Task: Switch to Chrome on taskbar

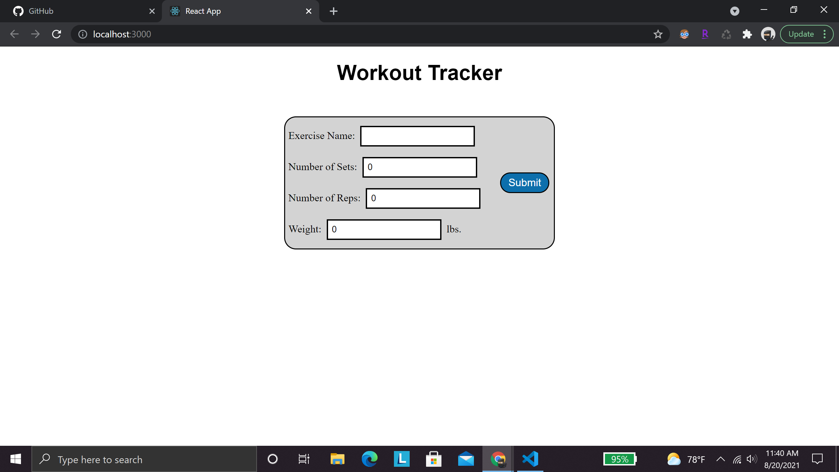Action: coord(498,459)
